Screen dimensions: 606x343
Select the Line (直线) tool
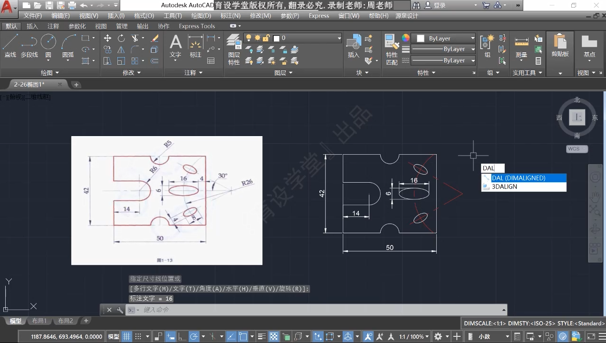10,46
